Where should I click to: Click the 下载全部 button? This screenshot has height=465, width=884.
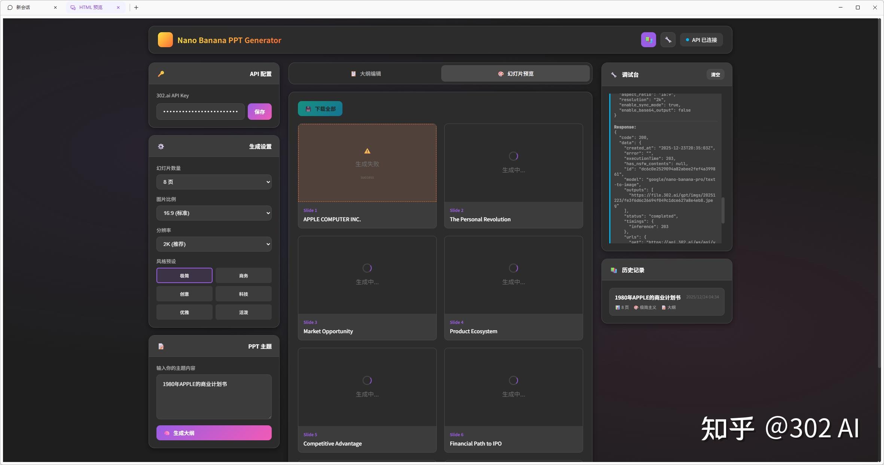tap(320, 109)
